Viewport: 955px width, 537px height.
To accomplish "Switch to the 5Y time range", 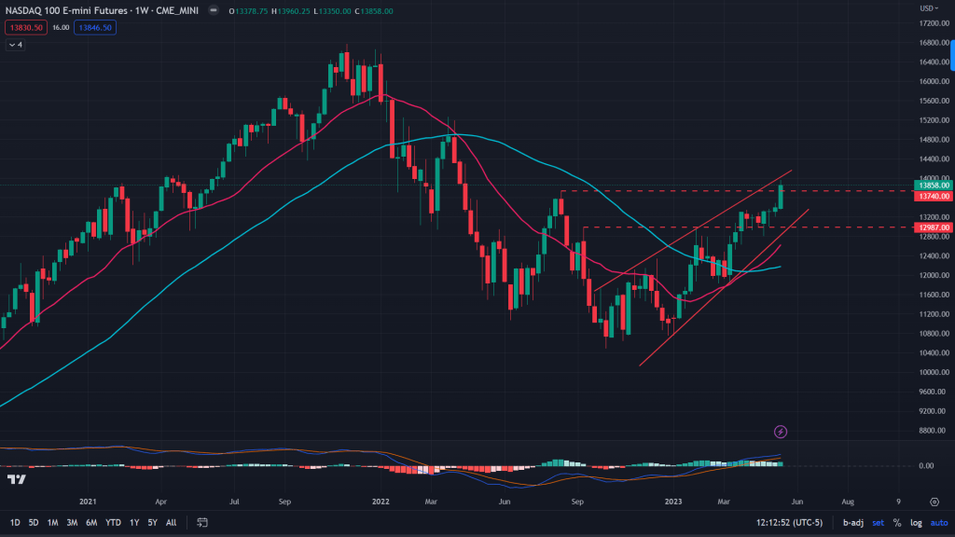I will 153,522.
